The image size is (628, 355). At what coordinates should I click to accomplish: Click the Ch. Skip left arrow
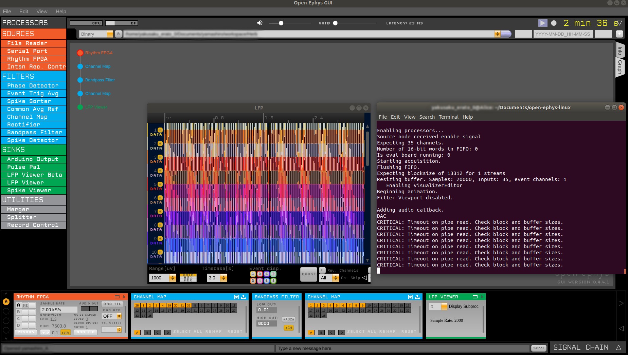pos(364,278)
